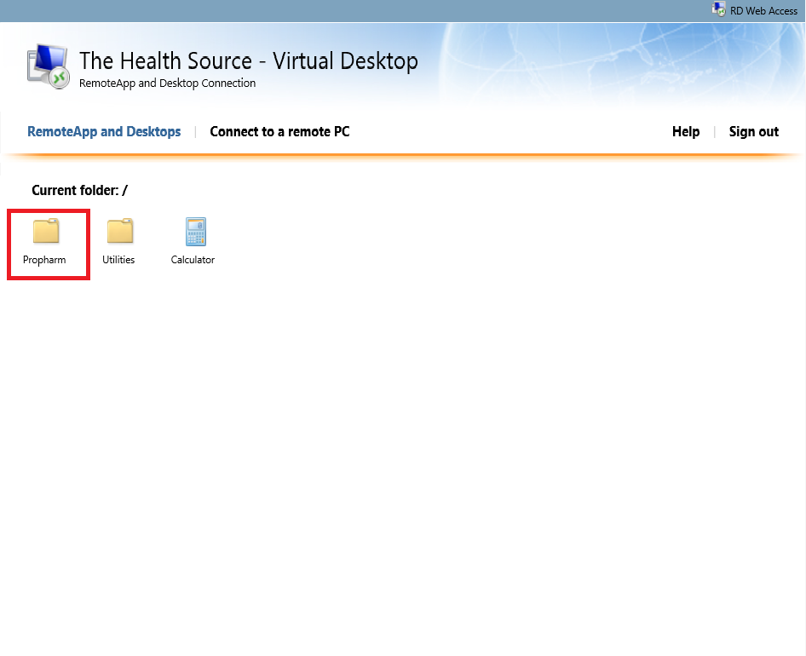
Task: Click 'RemoteApp and Desktop Connection' subtitle
Action: click(167, 83)
